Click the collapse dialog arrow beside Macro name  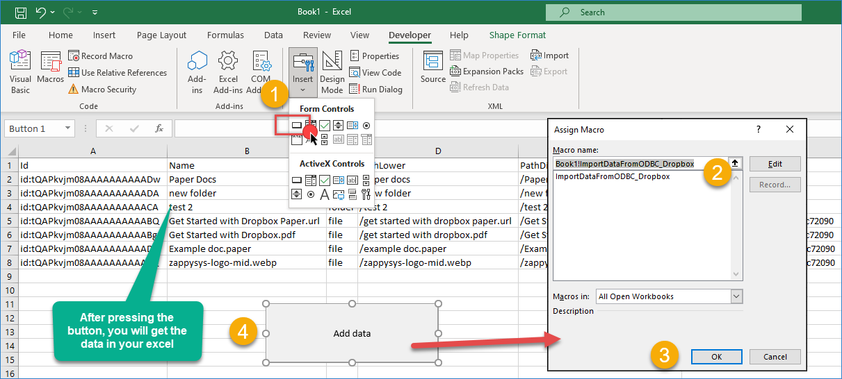tap(736, 164)
